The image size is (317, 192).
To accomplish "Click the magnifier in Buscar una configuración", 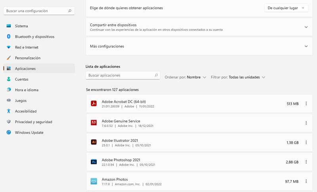I will (x=70, y=11).
